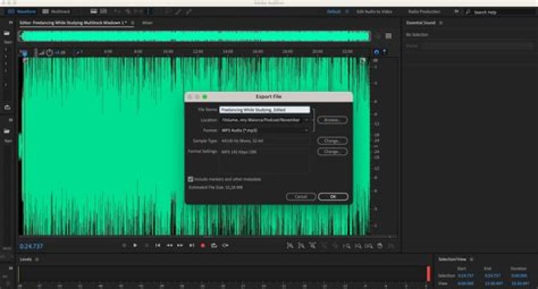Click Zoom In at Out Point icon

click(x=358, y=246)
